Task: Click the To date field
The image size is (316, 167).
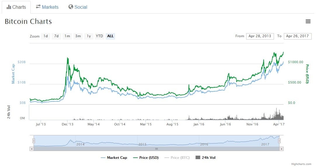Action: [297, 36]
